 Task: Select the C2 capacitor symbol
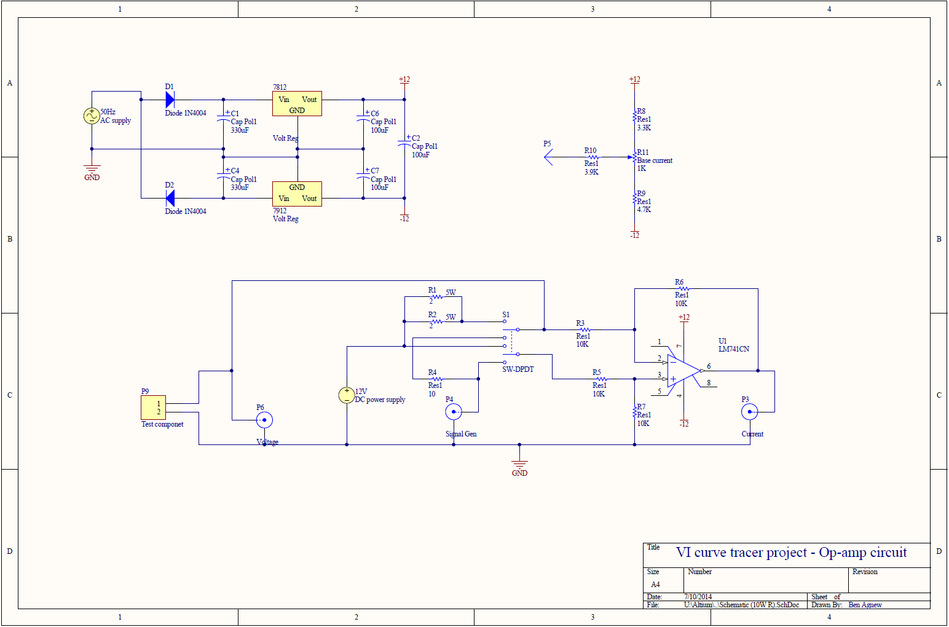coord(404,141)
